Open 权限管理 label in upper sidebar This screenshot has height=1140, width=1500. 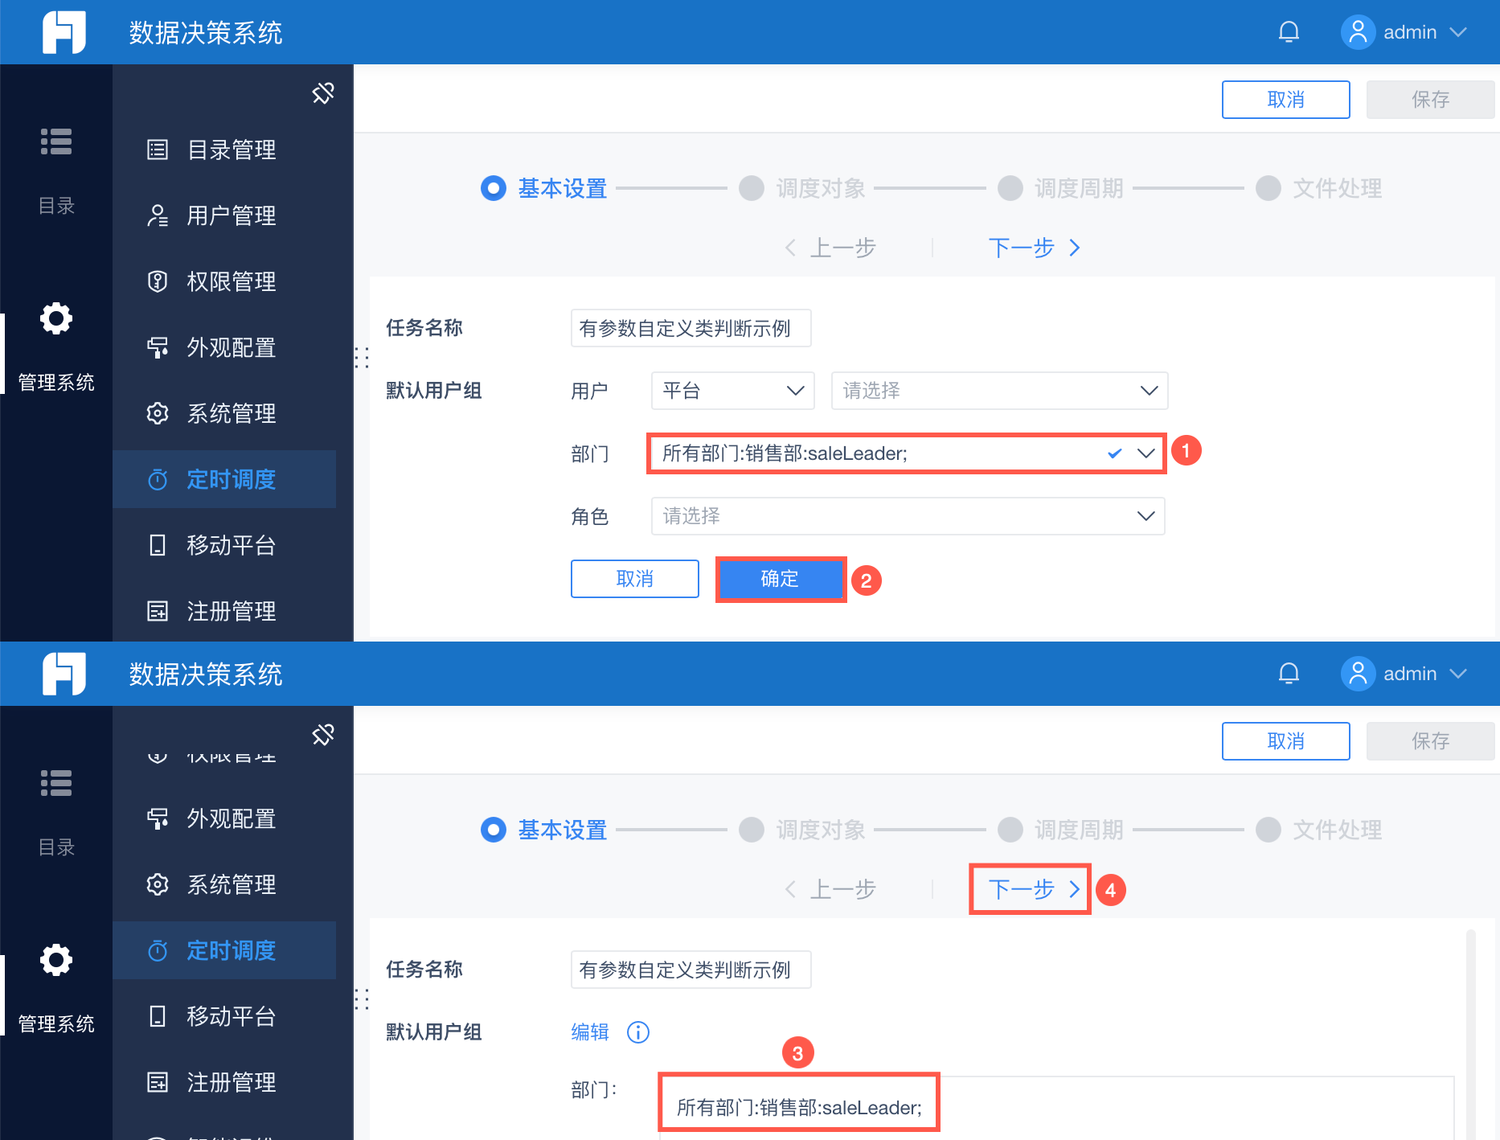232,281
